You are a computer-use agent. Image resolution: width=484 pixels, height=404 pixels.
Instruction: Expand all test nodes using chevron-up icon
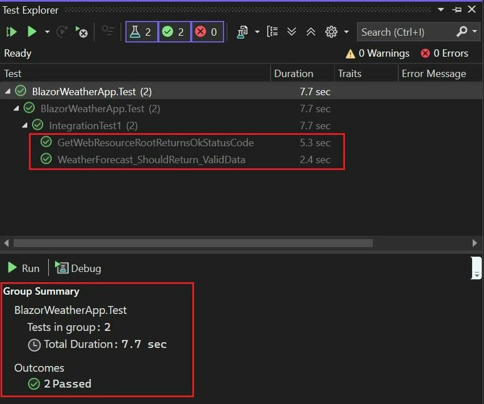[311, 32]
